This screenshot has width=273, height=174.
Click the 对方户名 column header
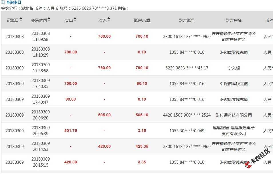click(234, 20)
